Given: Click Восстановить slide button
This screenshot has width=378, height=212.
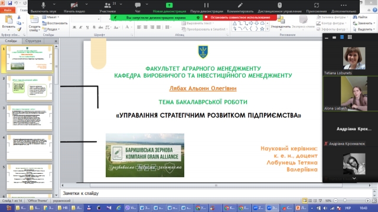Looking at the screenshot, I should click(x=55, y=23).
